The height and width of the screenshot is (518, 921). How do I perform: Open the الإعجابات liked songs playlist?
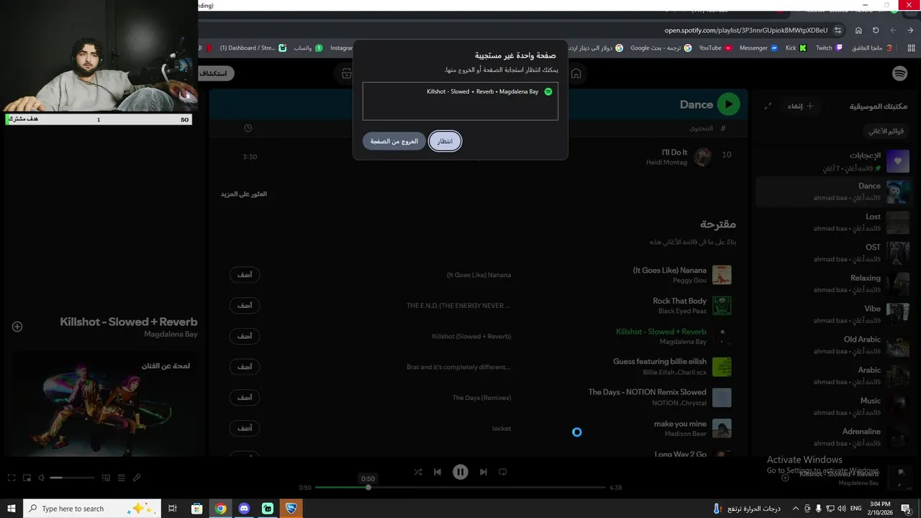833,161
